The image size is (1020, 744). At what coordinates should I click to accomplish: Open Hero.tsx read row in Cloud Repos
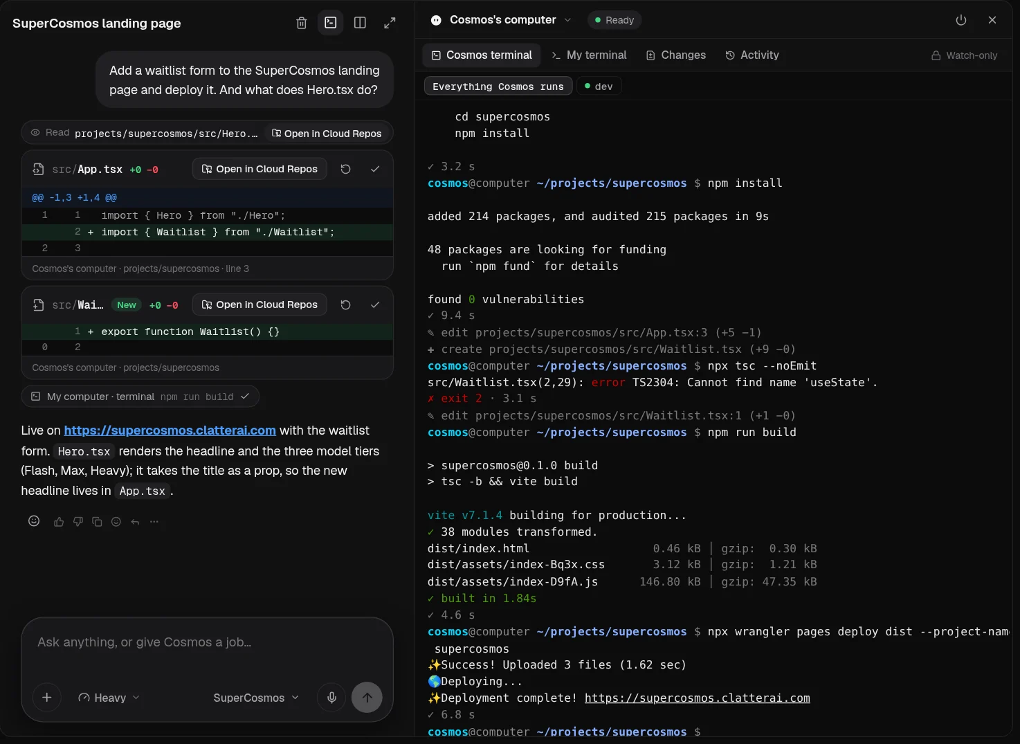[x=327, y=134]
